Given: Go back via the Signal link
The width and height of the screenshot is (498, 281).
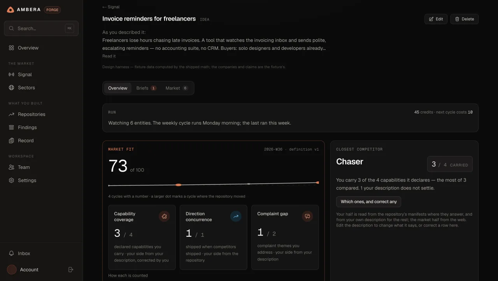Looking at the screenshot, I should [111, 7].
